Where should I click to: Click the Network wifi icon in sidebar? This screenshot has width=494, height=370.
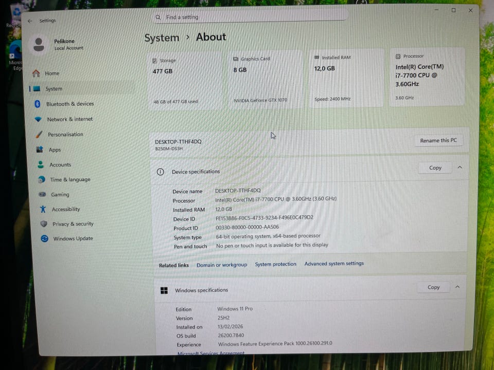pos(38,119)
